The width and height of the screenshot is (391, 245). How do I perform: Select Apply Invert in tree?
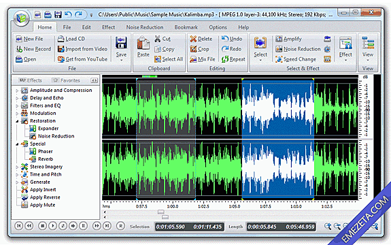(x=43, y=190)
